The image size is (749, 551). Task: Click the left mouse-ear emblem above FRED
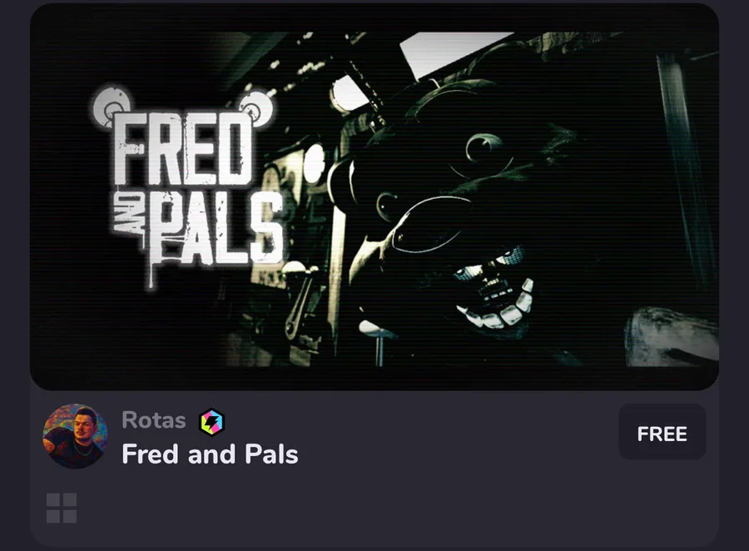tap(112, 107)
